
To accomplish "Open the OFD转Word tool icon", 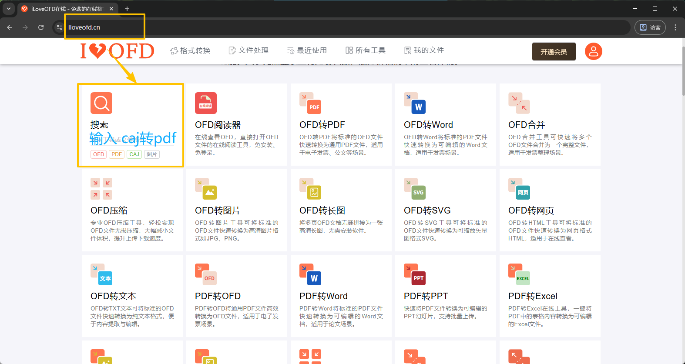I will (x=415, y=103).
